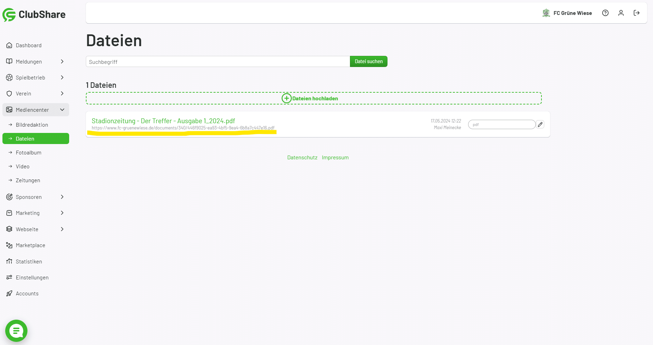The image size is (653, 345).
Task: Click the pencil edit icon for the PDF
Action: [540, 125]
